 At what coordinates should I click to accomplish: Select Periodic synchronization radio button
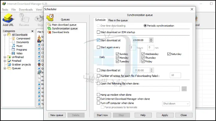(145, 26)
